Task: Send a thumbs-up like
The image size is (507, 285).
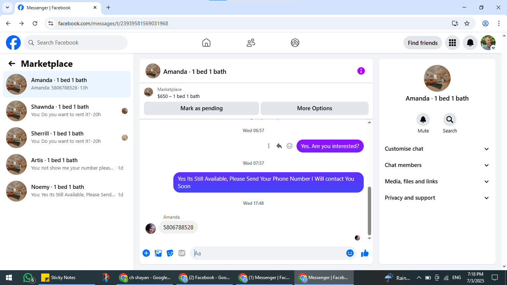Action: point(365,253)
